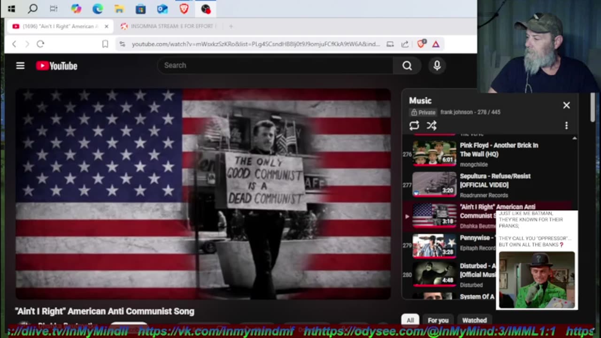The height and width of the screenshot is (338, 601).
Task: Click the YouTube search magnifier button
Action: click(x=407, y=66)
